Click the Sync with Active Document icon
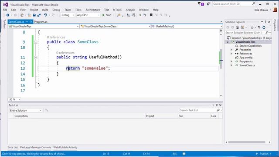This screenshot has width=279, height=157. point(259,27)
